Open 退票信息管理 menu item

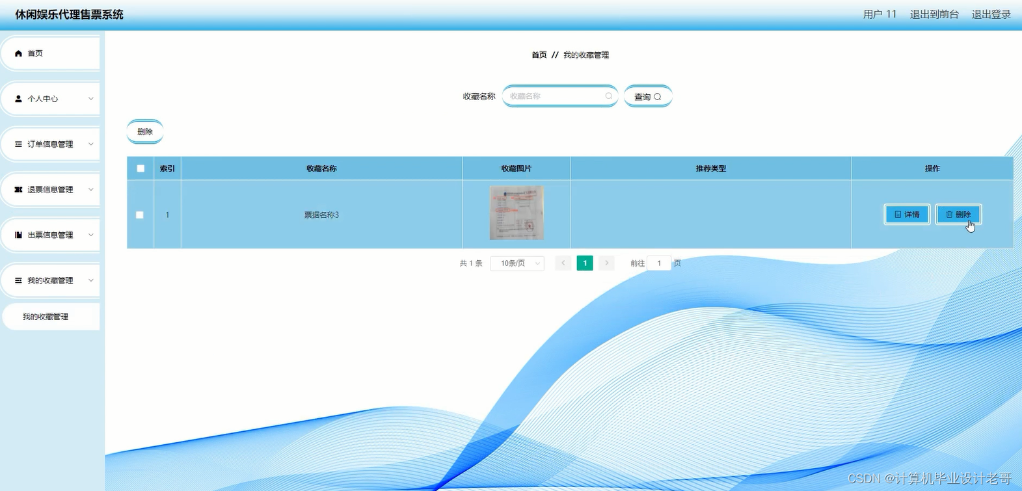pyautogui.click(x=51, y=190)
